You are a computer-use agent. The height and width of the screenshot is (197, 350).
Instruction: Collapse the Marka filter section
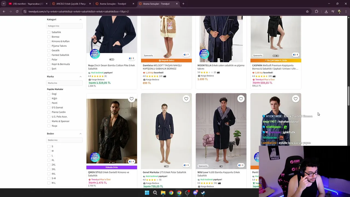[80, 77]
